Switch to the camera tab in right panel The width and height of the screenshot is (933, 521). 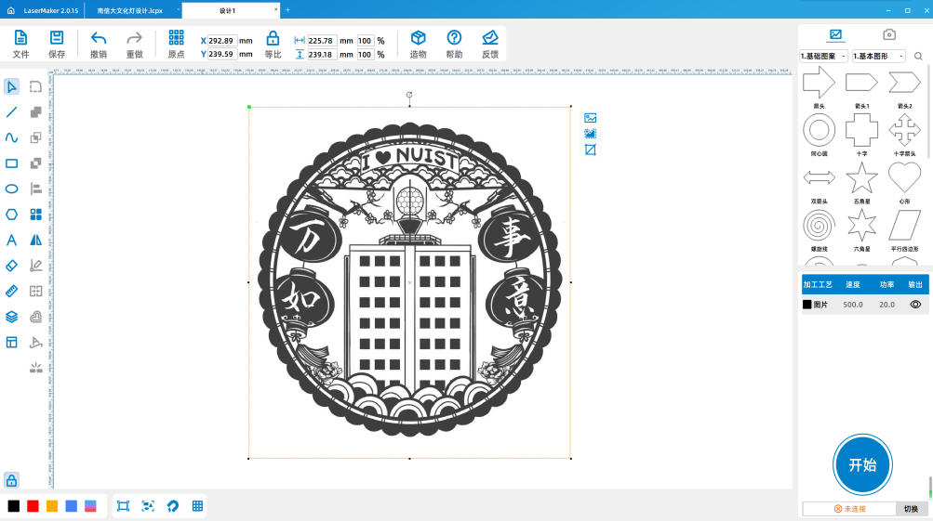click(889, 34)
